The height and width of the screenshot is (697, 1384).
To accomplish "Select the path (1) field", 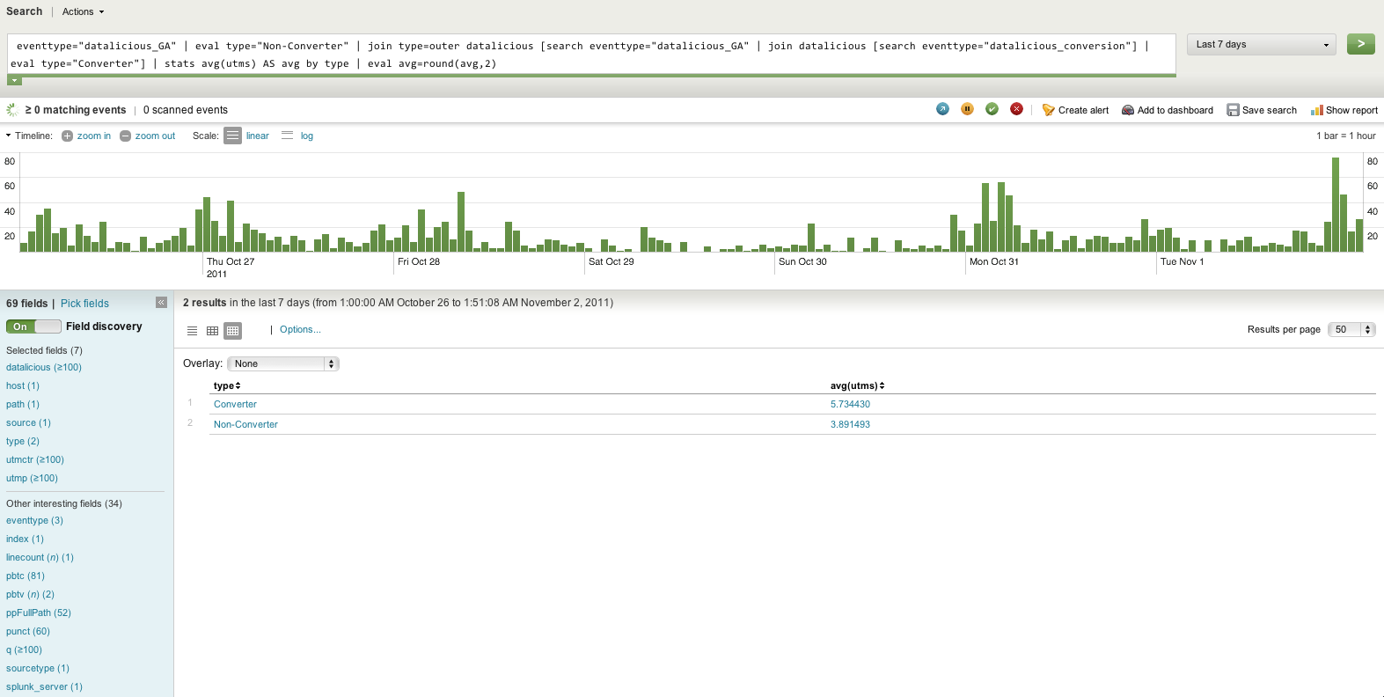I will coord(22,404).
